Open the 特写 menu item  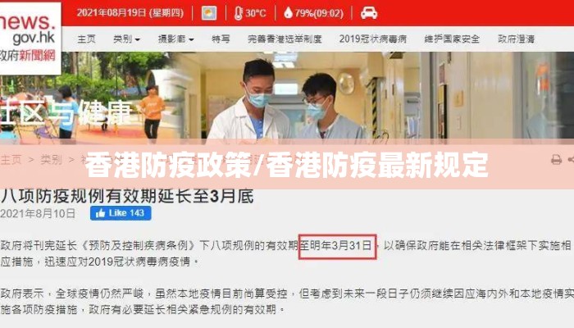(221, 39)
